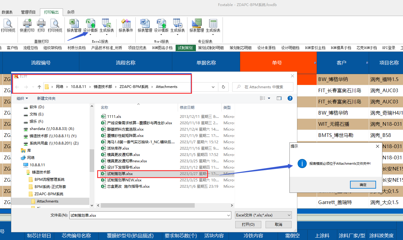Select the 试制策划 table tab
Screen dimensions: 403x240
click(x=185, y=48)
